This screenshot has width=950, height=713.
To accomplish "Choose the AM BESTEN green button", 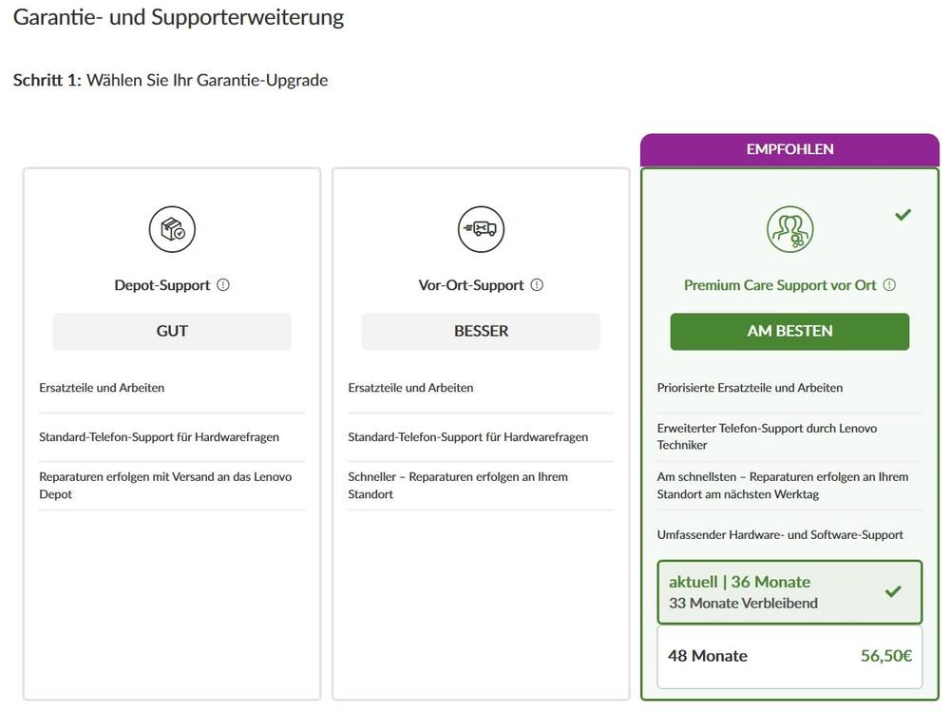I will pos(789,331).
